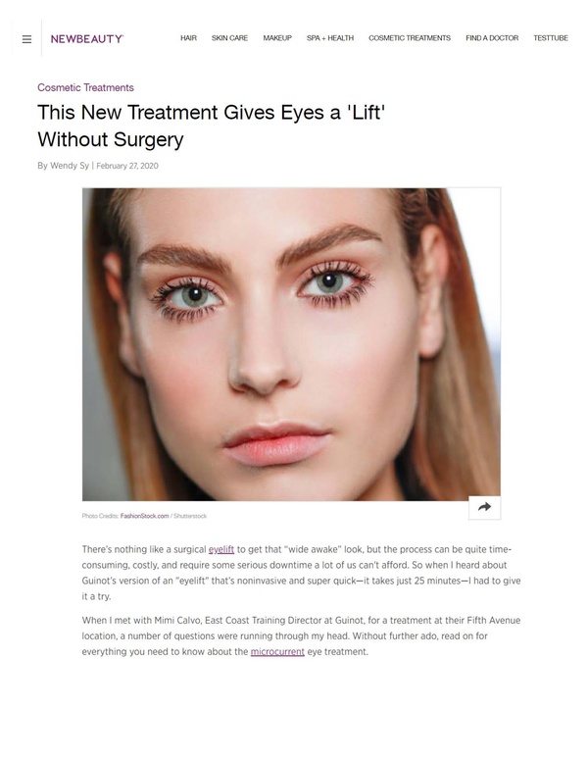Select Makeup in the navigation
Screen dimensions: 588x761
tap(277, 38)
